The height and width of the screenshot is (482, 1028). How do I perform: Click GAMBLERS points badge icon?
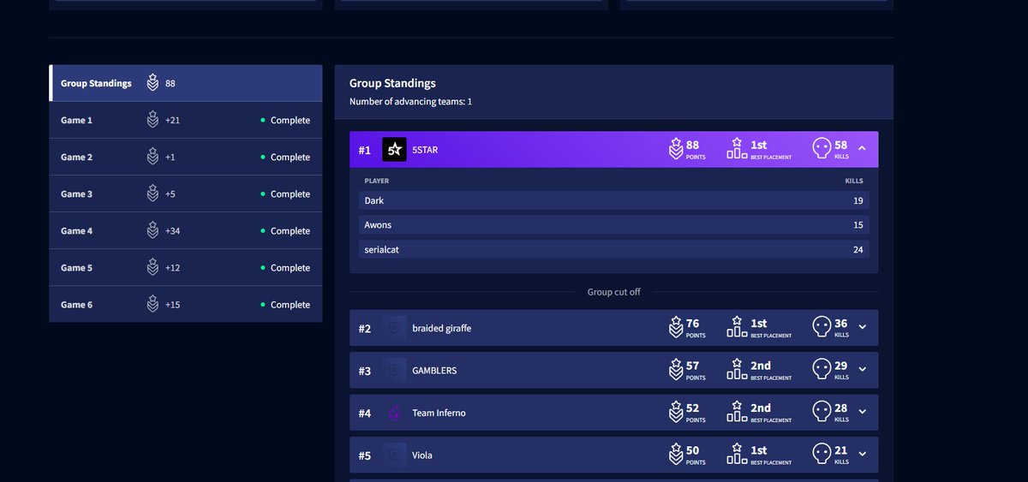(x=676, y=369)
